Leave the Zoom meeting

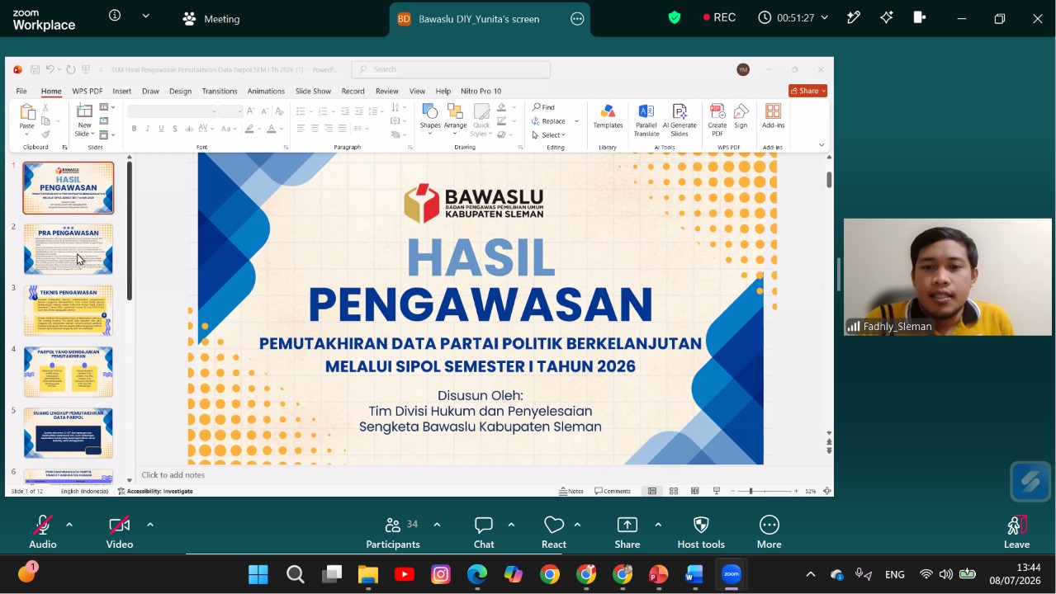pos(1016,532)
